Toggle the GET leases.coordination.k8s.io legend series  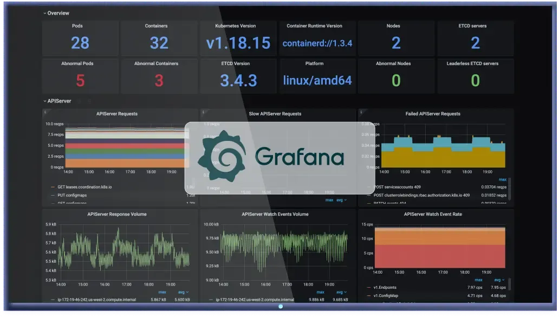point(84,187)
